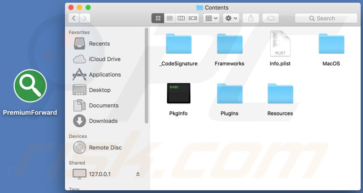Viewport: 363px width, 193px height.
Task: Eject the 127.0.0.1 shared server
Action: pyautogui.click(x=138, y=174)
